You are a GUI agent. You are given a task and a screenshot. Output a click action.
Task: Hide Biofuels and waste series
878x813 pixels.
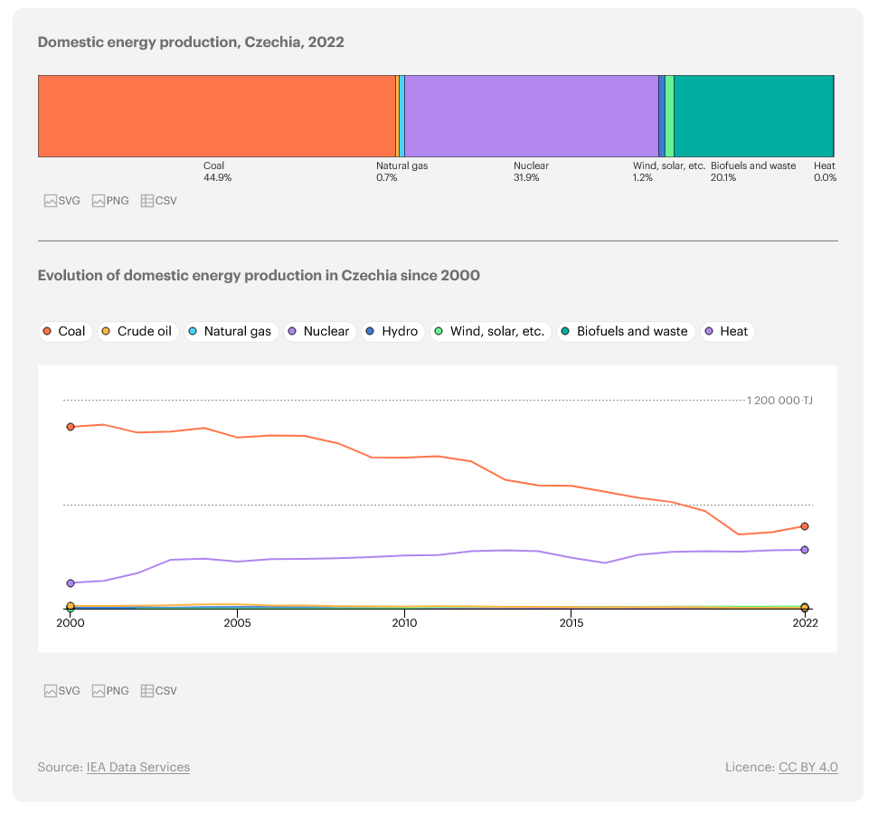tap(625, 332)
